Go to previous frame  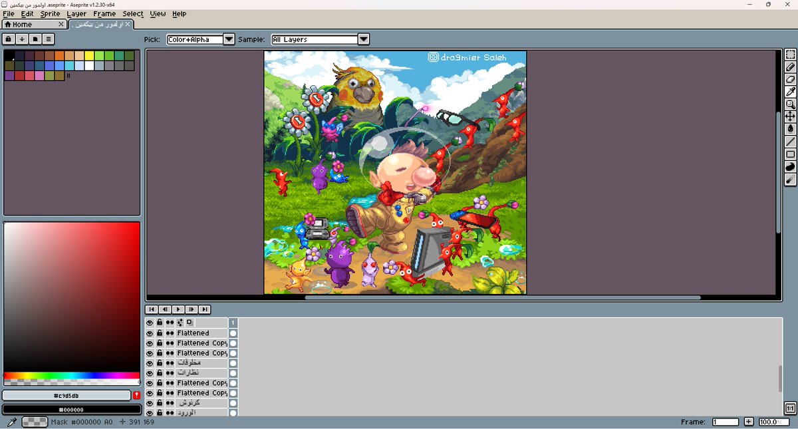165,309
